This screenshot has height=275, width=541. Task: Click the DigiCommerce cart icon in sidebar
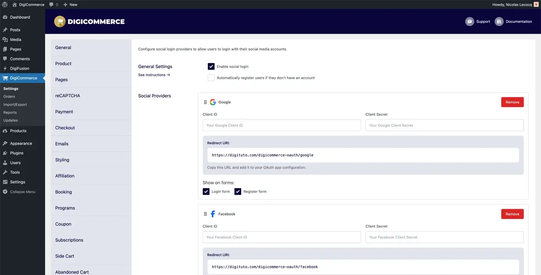[5, 78]
